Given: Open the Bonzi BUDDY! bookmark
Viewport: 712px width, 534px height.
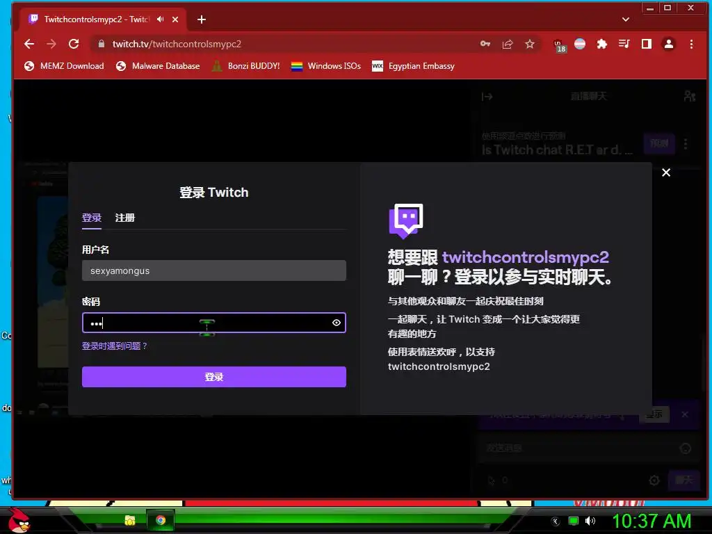Looking at the screenshot, I should [245, 66].
